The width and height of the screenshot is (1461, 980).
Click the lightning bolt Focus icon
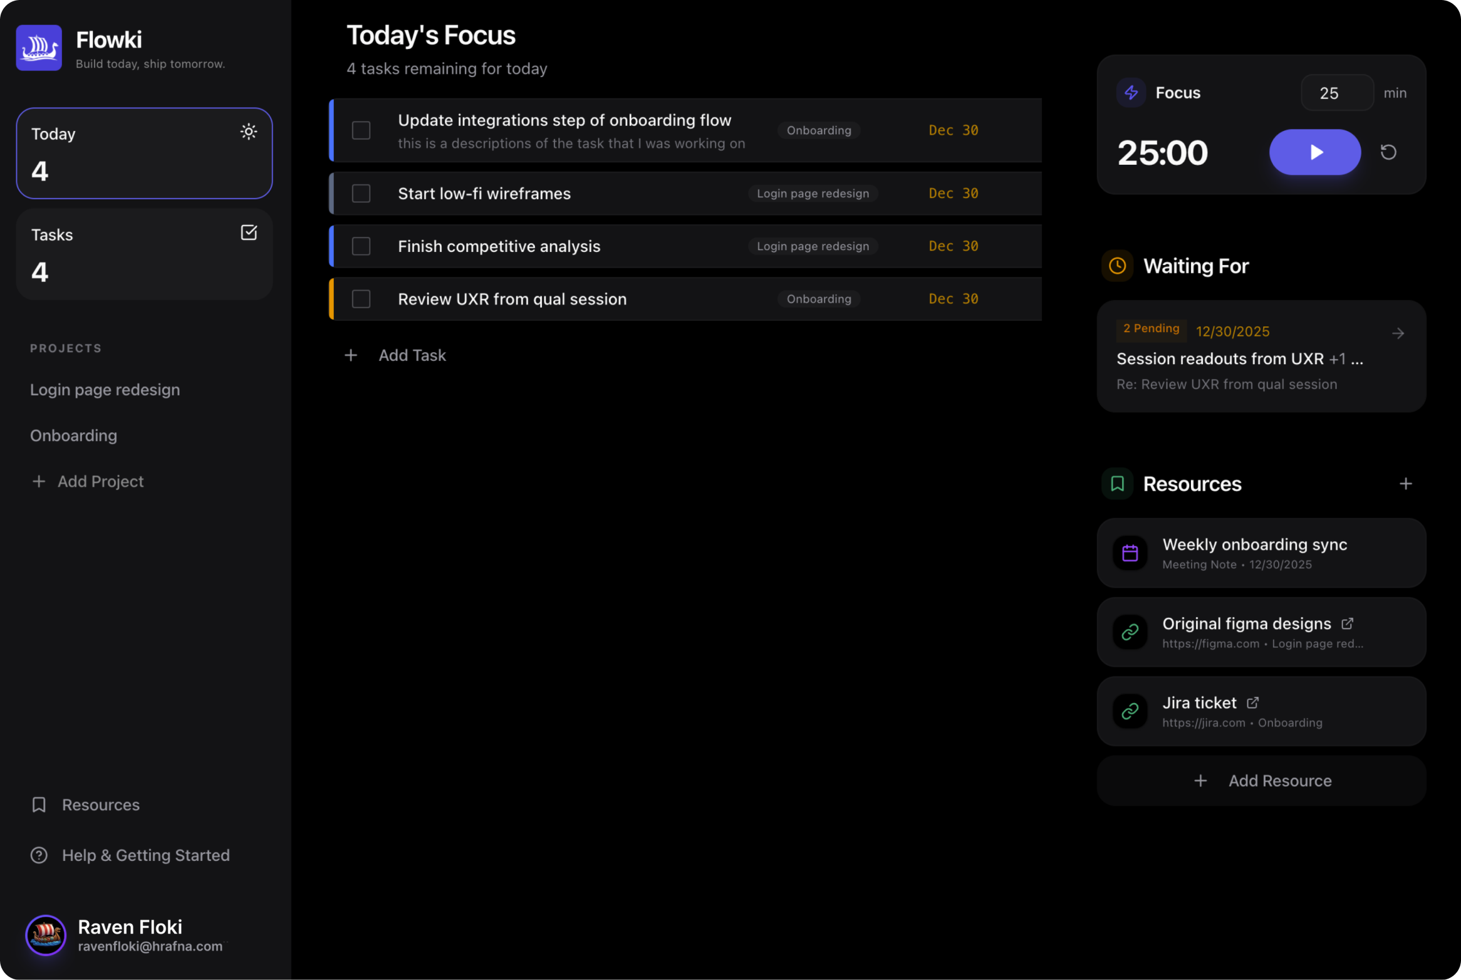click(x=1131, y=93)
